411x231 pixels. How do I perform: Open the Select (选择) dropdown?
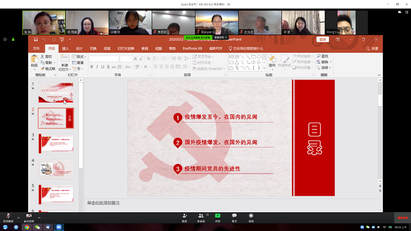pyautogui.click(x=324, y=68)
